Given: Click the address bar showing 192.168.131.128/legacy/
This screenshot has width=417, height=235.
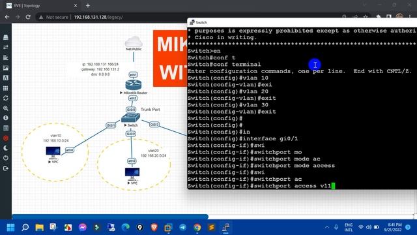Looking at the screenshot, I should 98,17.
